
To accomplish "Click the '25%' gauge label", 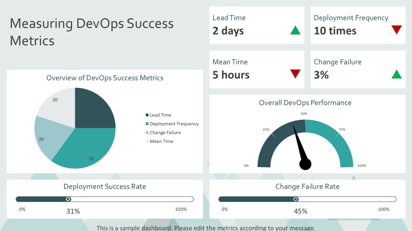I will coord(266,130).
